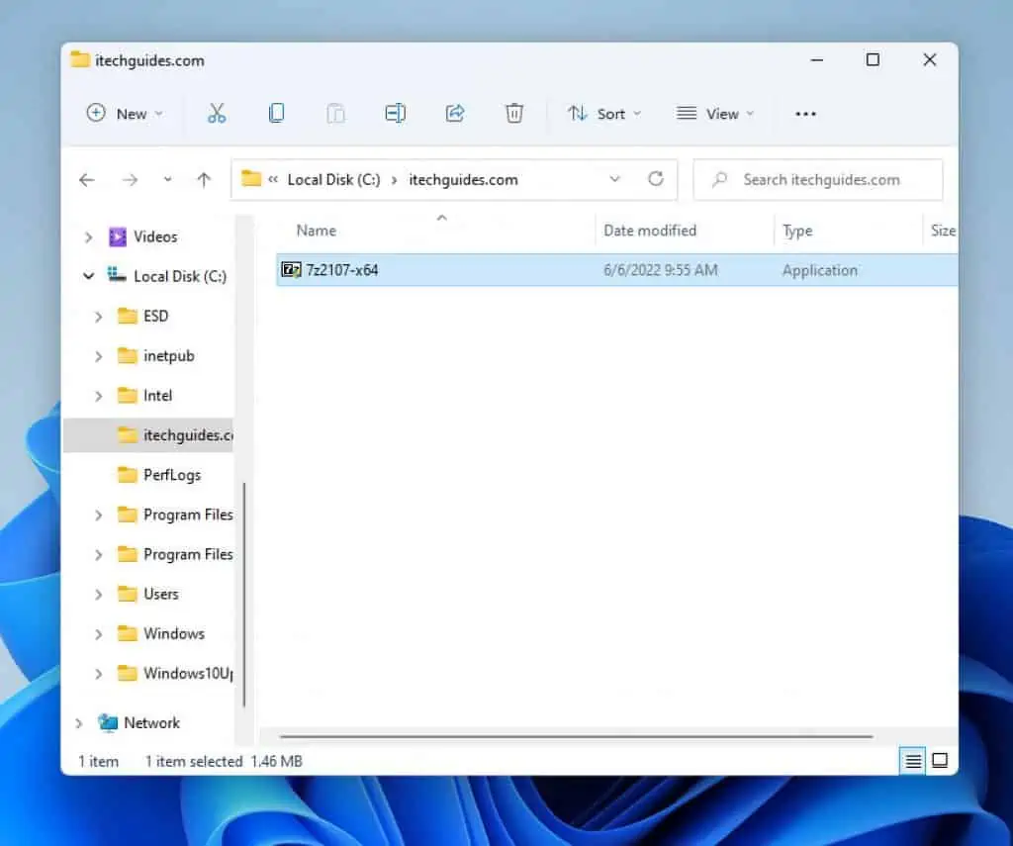Click the Delete trash can icon

[513, 114]
